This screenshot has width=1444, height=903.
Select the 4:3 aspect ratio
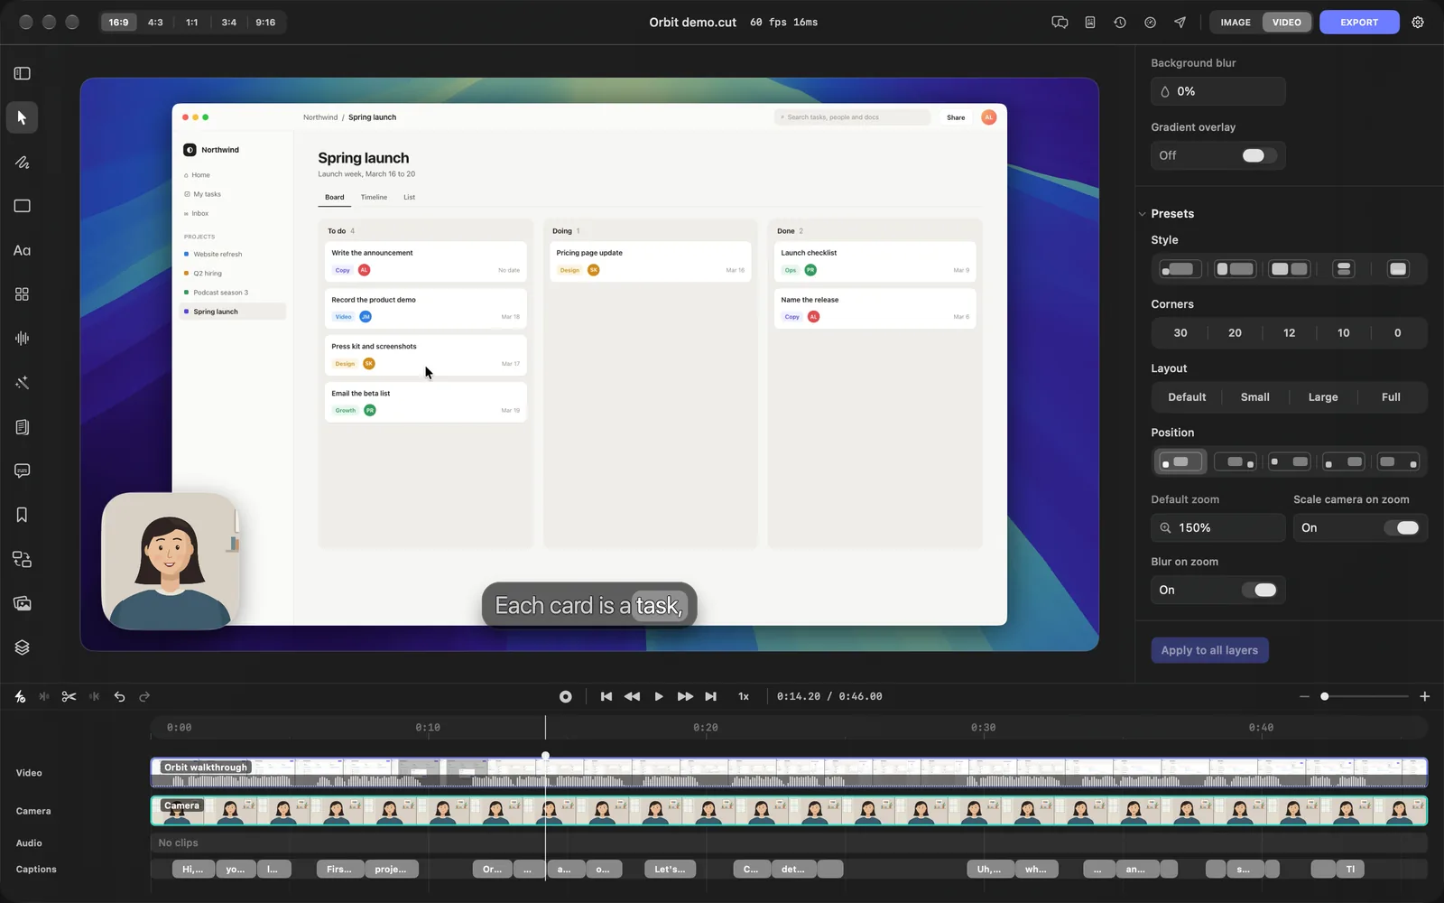(155, 23)
